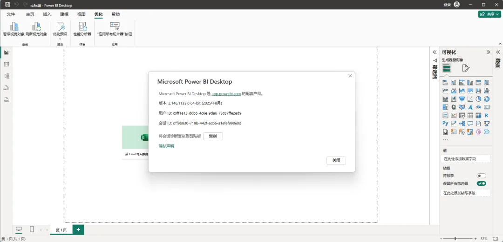Open the 隐私声明 privacy link
503x242 pixels.
click(x=166, y=146)
